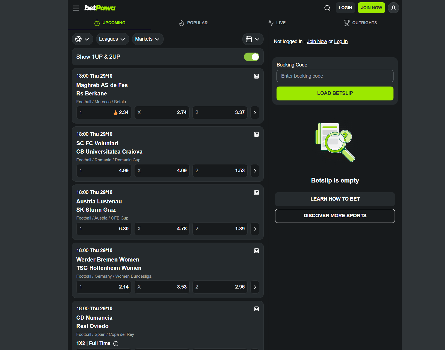Click the LOGIN button
The height and width of the screenshot is (350, 445).
click(345, 8)
